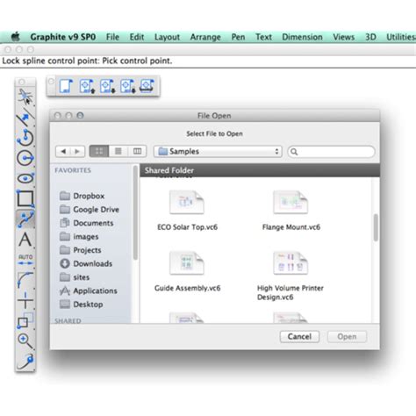
Task: Open the Views menu
Action: 344,37
